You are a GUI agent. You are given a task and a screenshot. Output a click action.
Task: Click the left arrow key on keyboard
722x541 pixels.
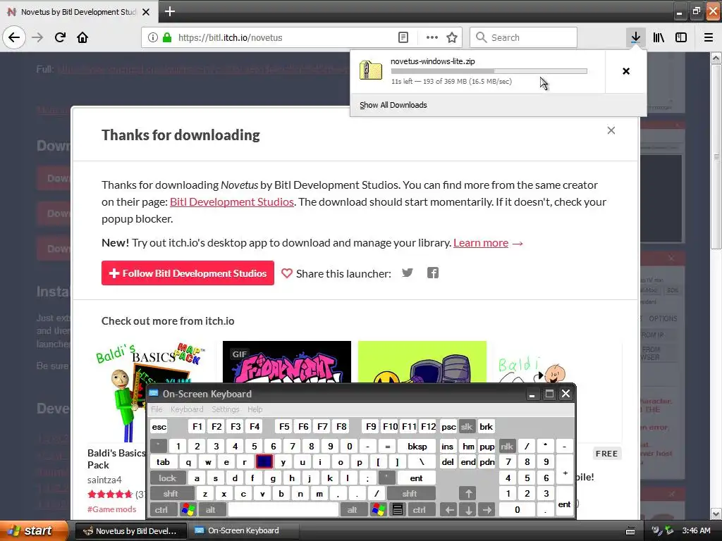[x=449, y=509]
